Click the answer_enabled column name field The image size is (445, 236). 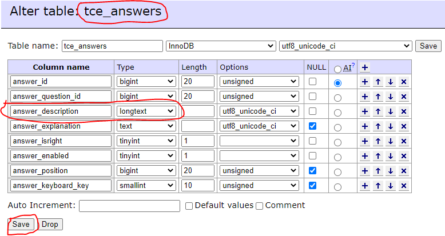[x=61, y=156]
